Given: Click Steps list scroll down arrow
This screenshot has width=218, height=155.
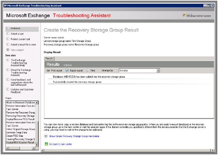Looking at the screenshot, I should tap(37, 145).
